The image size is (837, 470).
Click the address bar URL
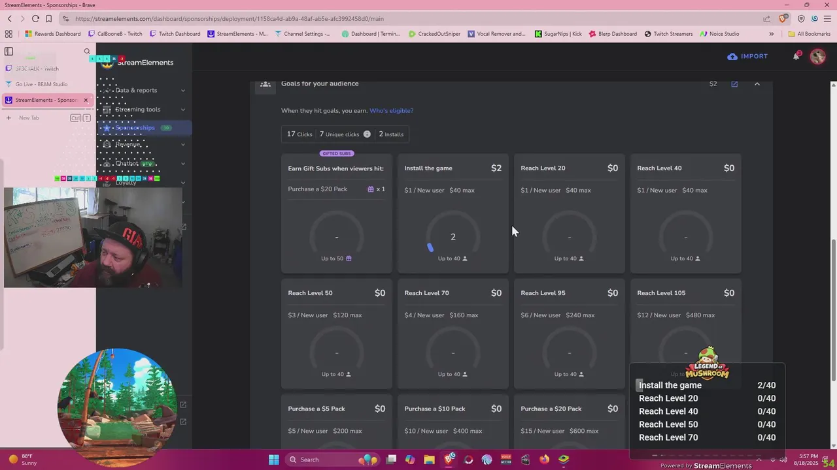230,19
